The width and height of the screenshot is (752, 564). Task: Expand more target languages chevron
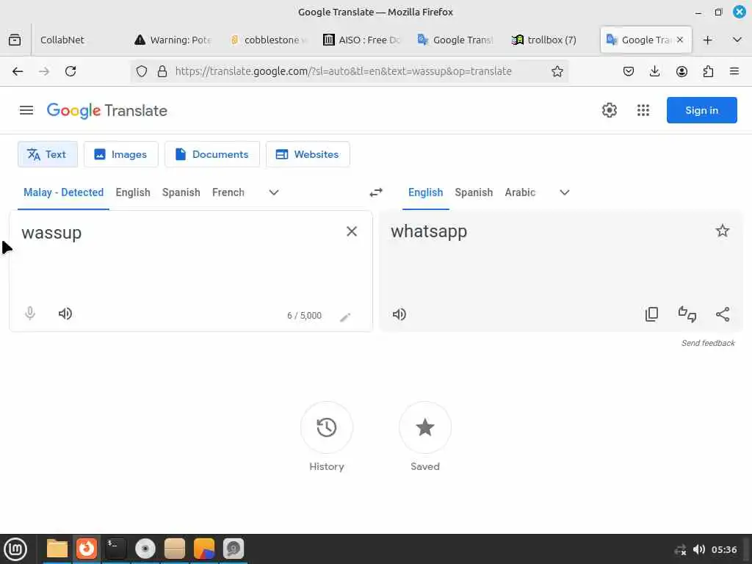[565, 192]
